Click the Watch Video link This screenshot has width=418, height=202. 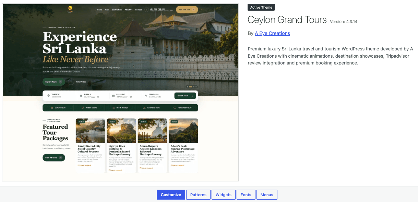pyautogui.click(x=81, y=82)
